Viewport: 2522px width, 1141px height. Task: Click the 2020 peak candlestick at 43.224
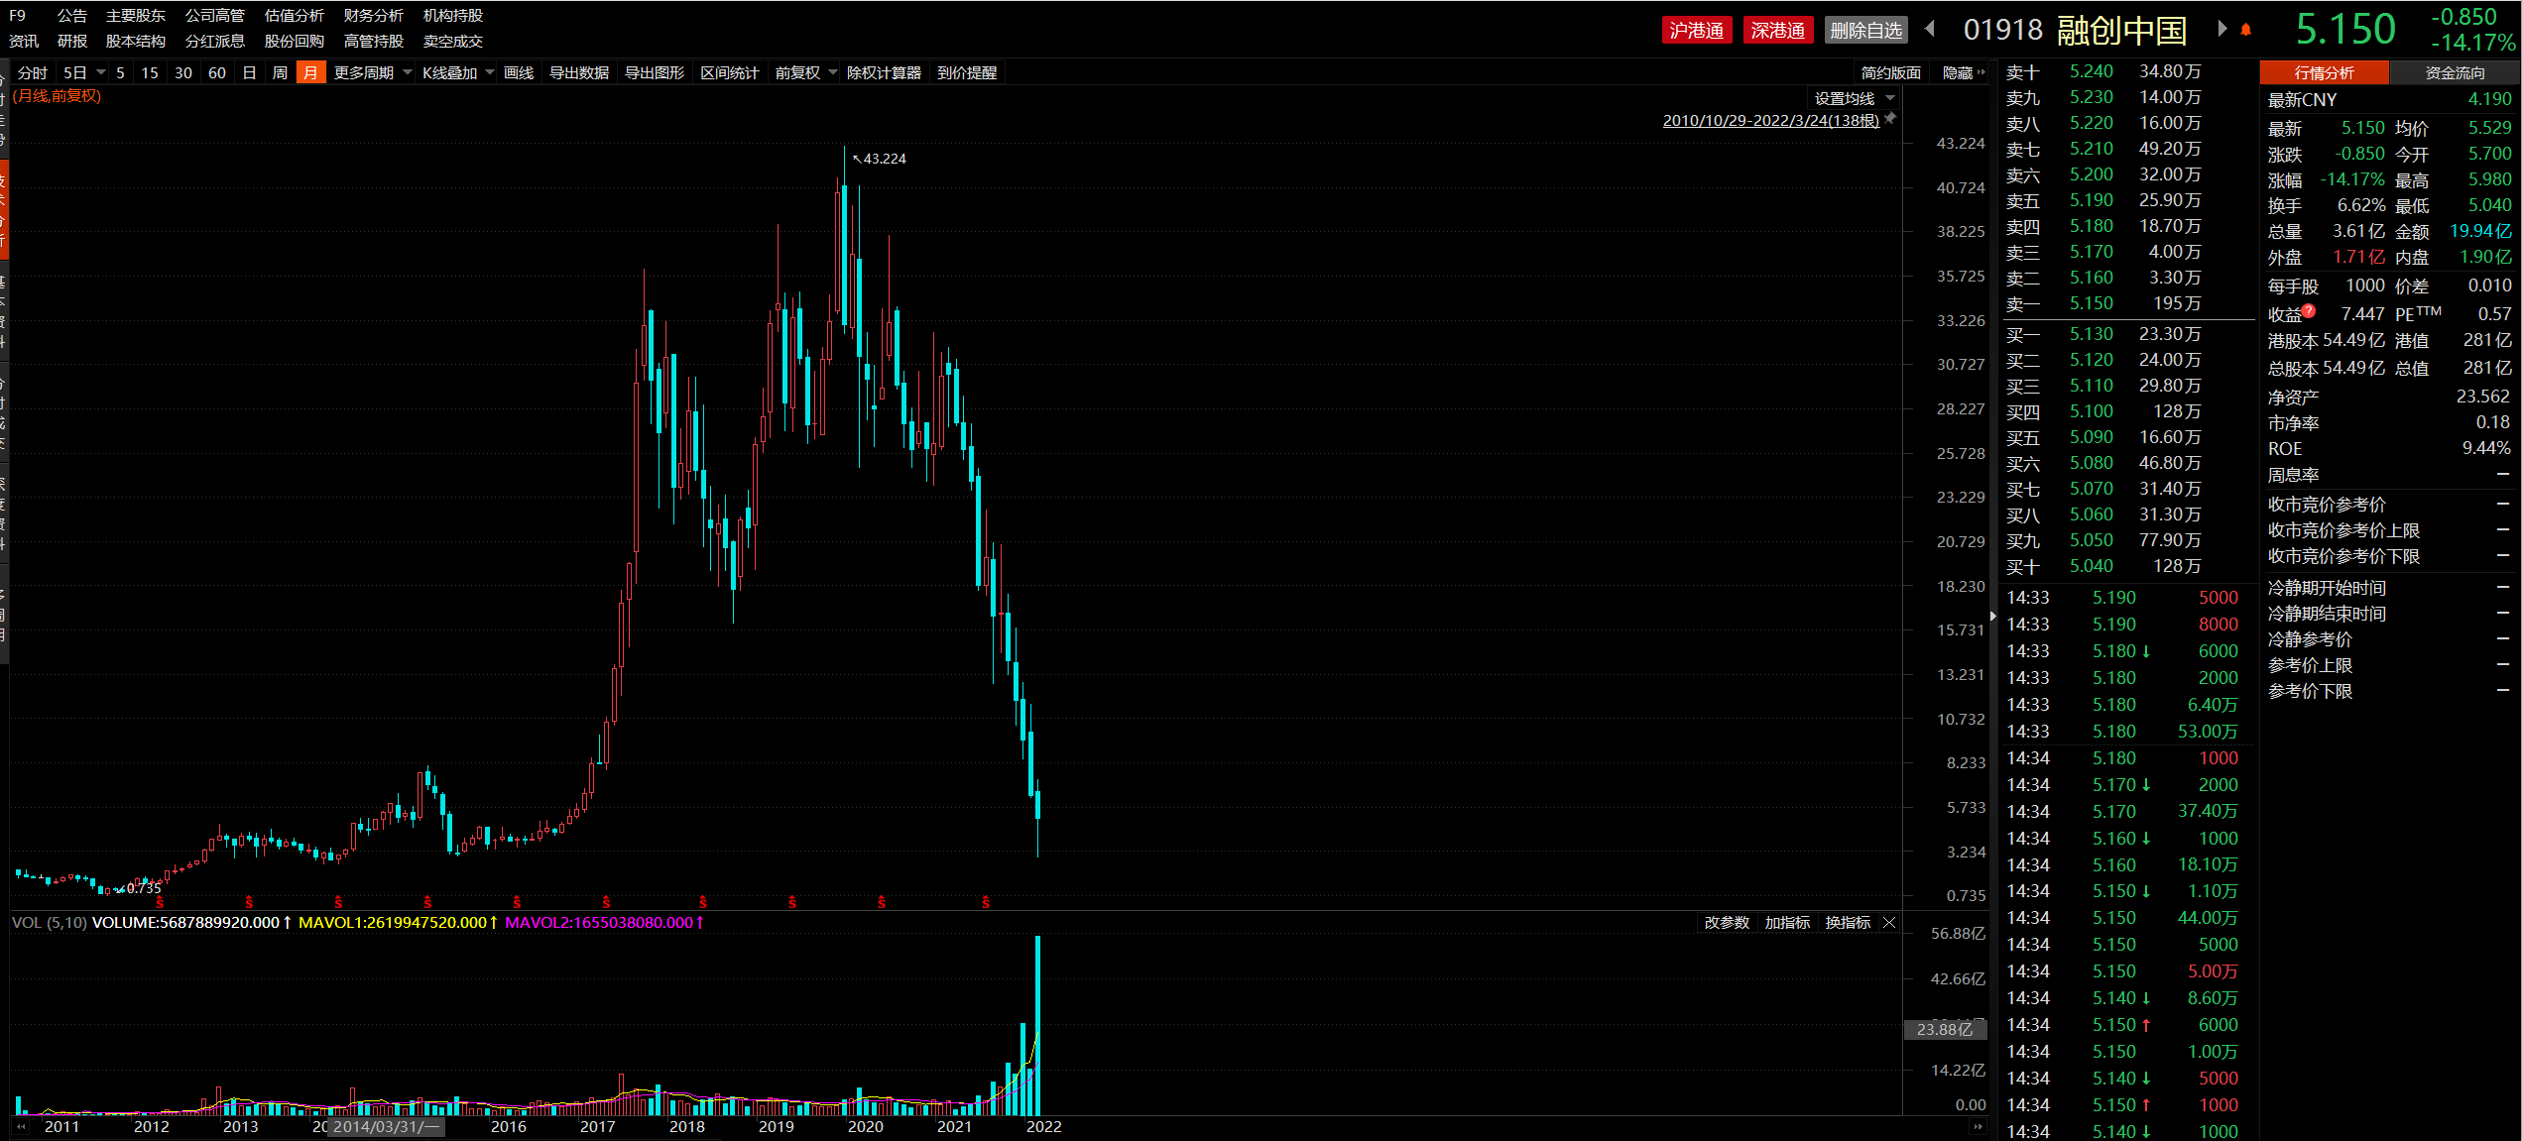(845, 248)
